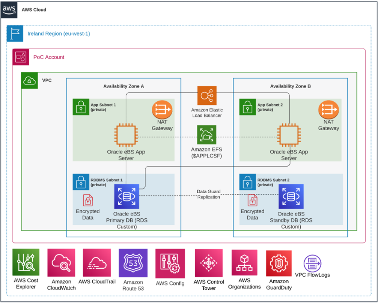Image resolution: width=378 pixels, height=304 pixels.
Task: Click the Encrypted Data icon in RDBMS Subnet 1
Action: coord(88,200)
